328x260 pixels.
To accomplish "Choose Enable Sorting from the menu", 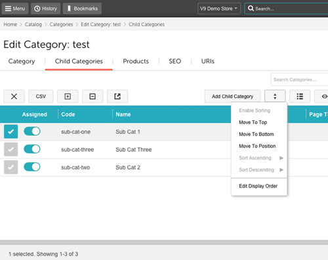I will coord(255,110).
